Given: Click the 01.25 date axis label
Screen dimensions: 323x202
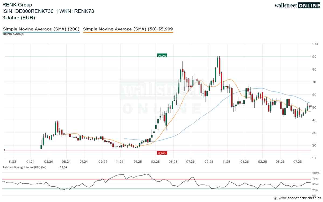Looking at the screenshot, I should click(x=138, y=162).
